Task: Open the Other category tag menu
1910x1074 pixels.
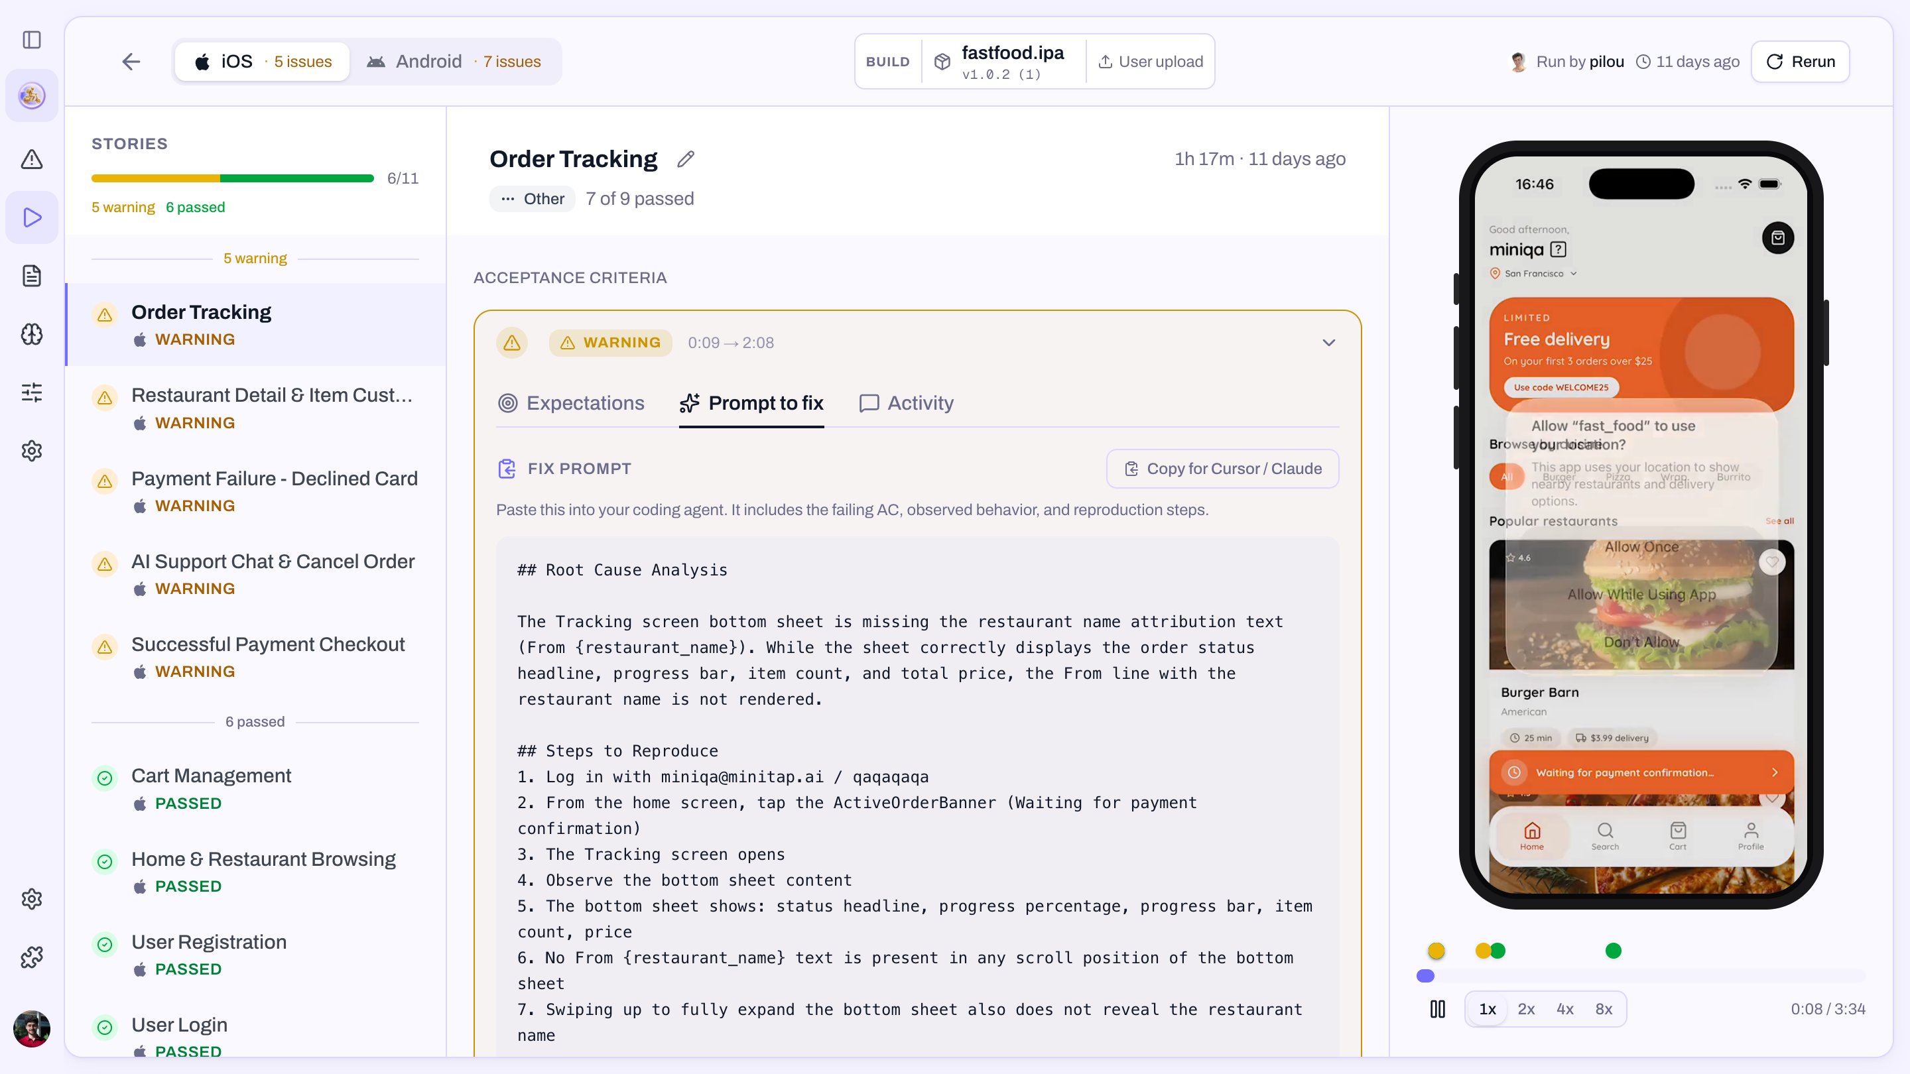Action: click(x=533, y=199)
